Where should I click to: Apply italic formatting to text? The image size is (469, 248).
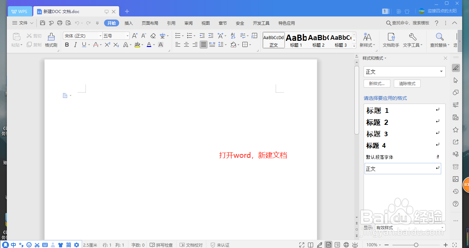click(76, 45)
